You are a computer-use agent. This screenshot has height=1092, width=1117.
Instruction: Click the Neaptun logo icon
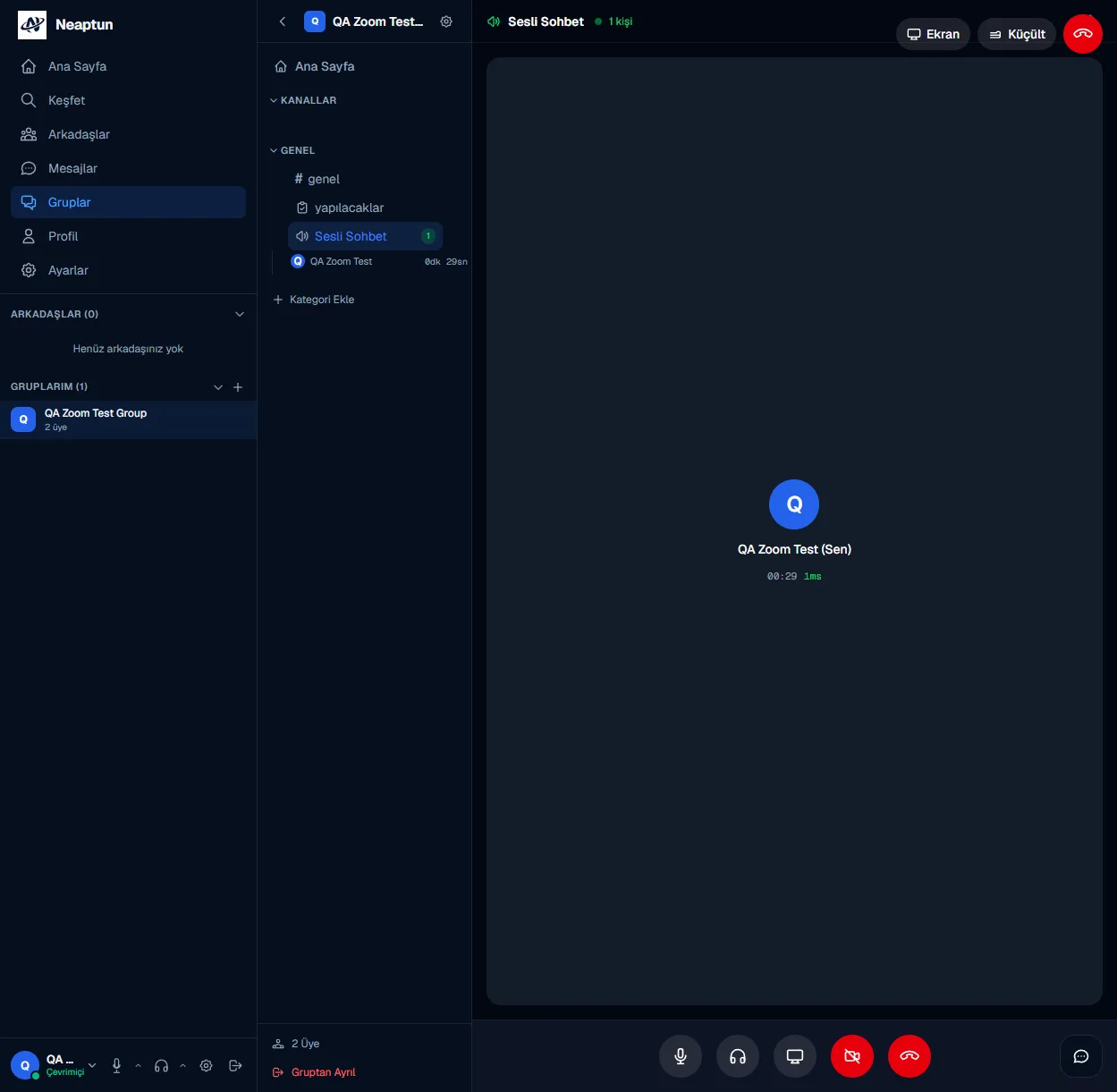(x=32, y=25)
